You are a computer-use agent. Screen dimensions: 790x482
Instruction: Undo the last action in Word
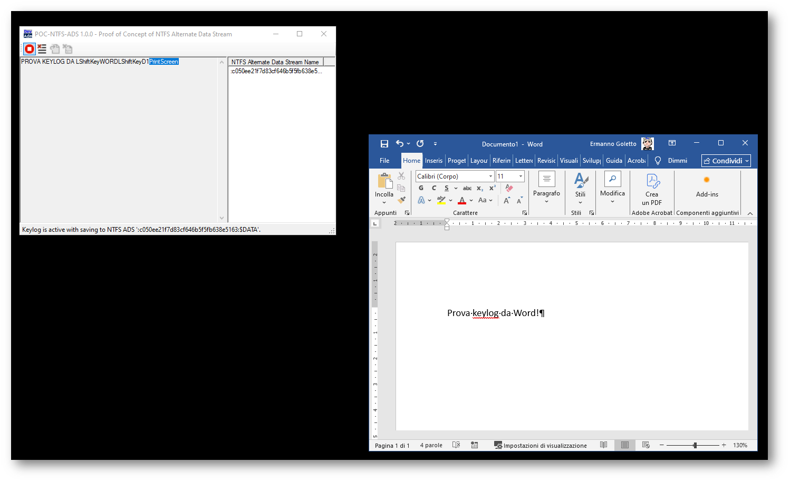400,143
